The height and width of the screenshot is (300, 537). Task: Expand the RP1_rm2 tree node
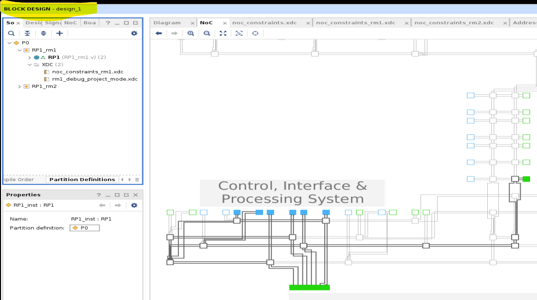click(19, 86)
